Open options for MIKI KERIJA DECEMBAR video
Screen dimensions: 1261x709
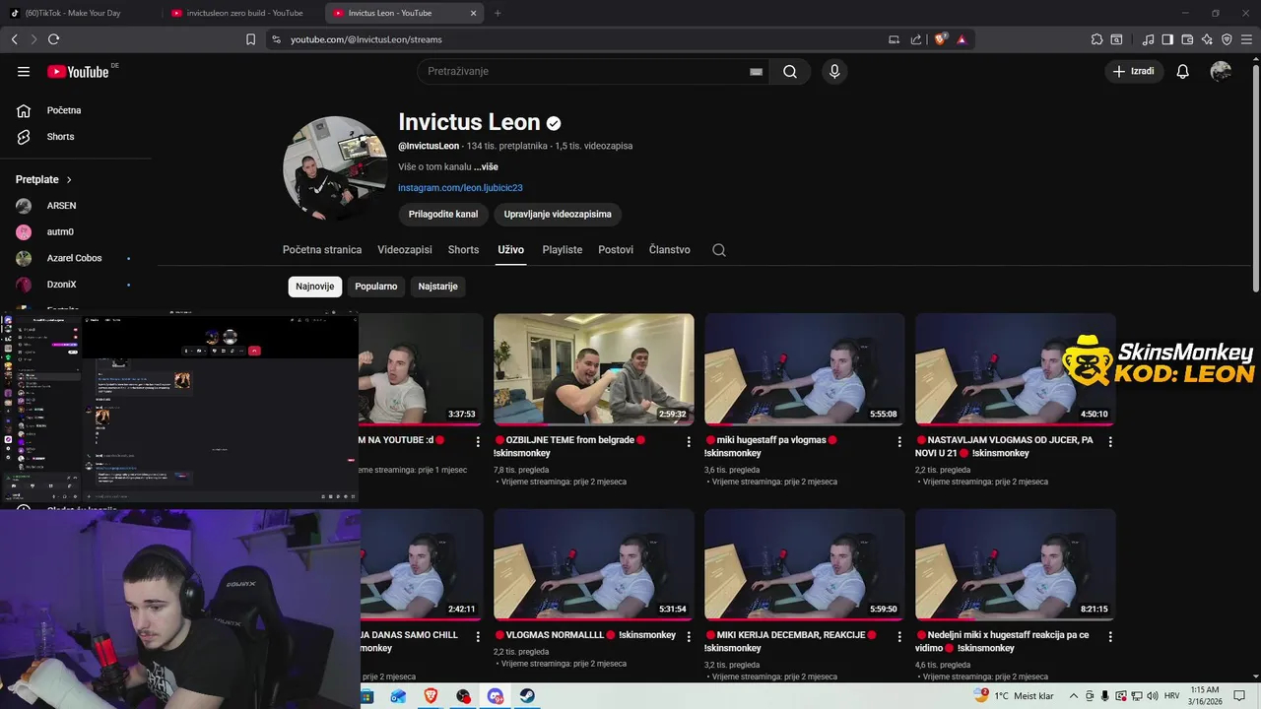point(899,637)
